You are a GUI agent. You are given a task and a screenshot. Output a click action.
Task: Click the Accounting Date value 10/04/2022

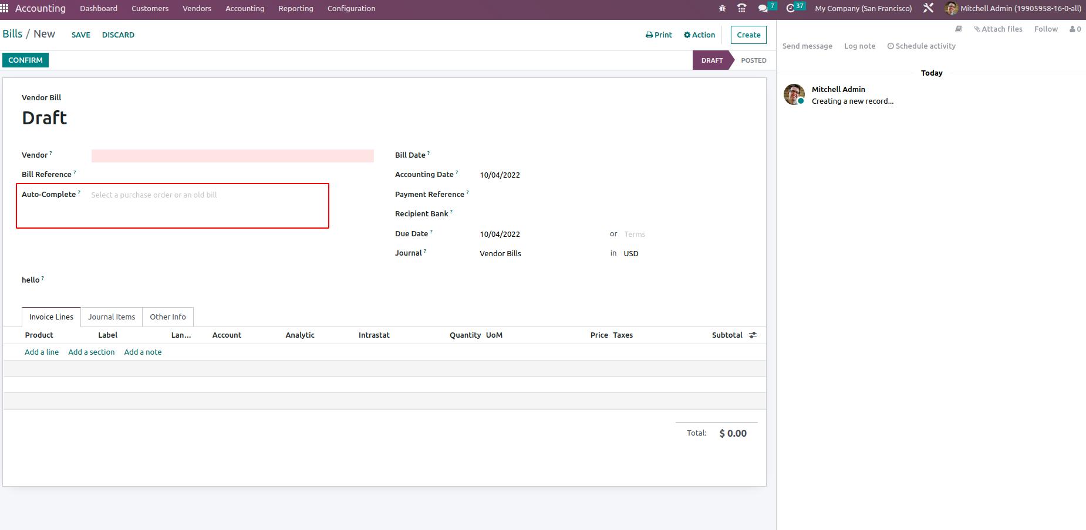500,175
